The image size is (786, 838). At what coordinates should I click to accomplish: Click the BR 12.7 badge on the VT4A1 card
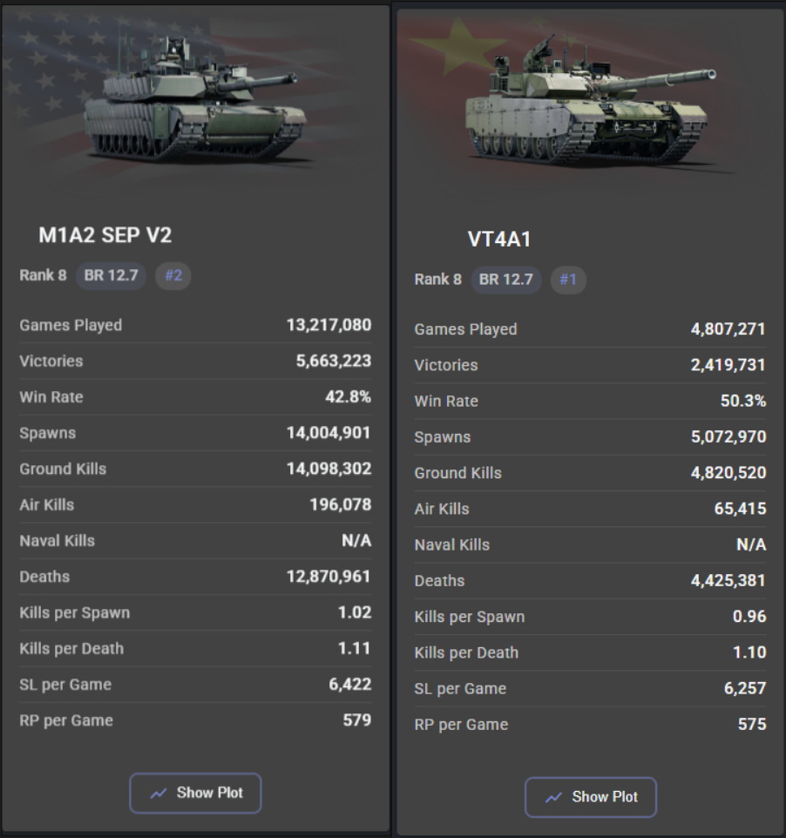[505, 280]
